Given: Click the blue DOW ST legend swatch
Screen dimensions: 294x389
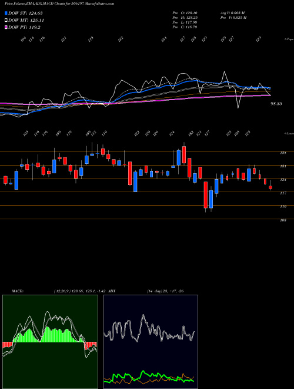Looking at the screenshot, I should 6,13.
